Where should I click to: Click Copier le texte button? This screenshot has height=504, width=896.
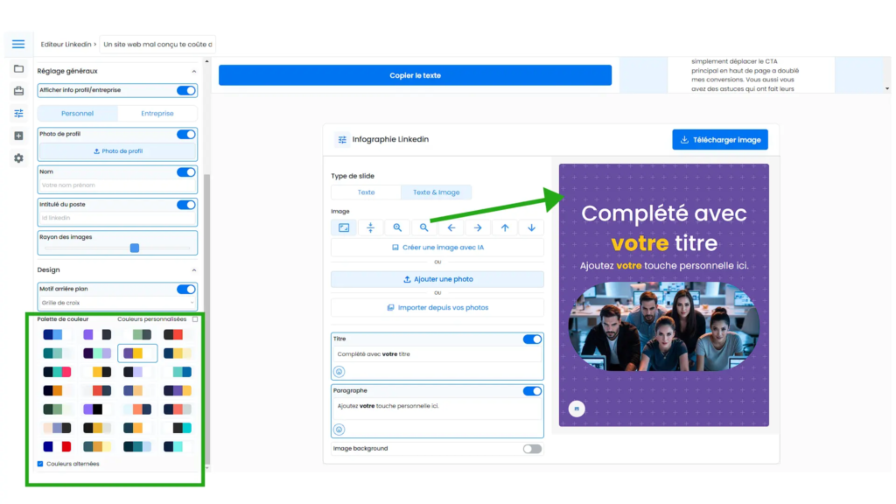pos(415,75)
